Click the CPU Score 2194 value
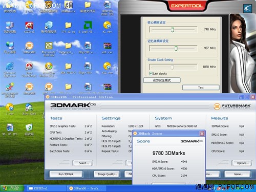 pos(184,176)
